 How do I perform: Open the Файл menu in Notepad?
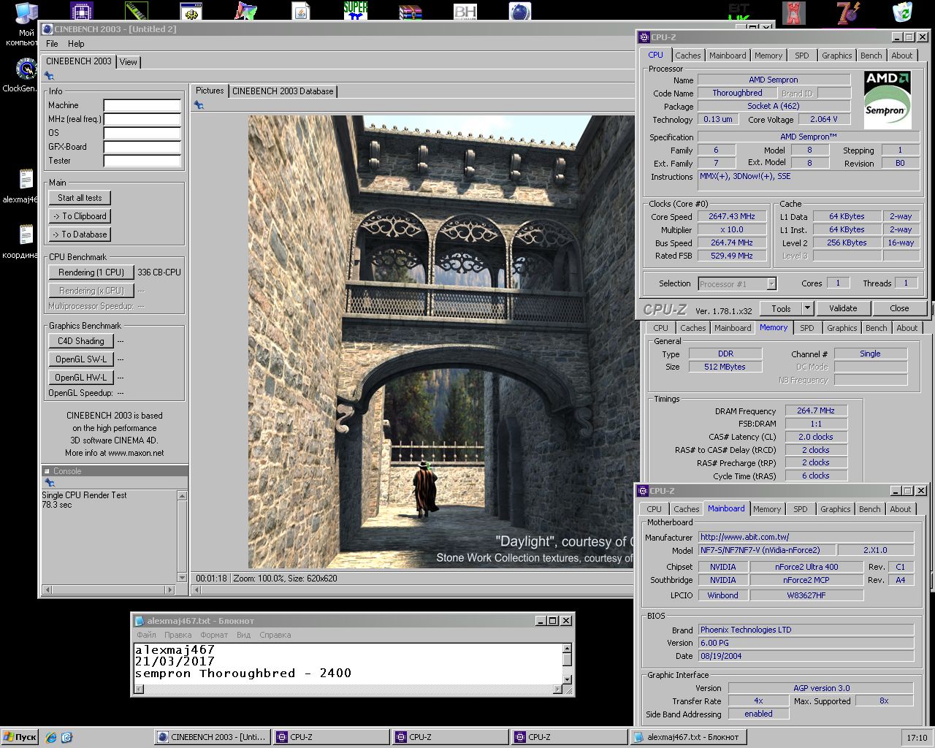coord(146,635)
